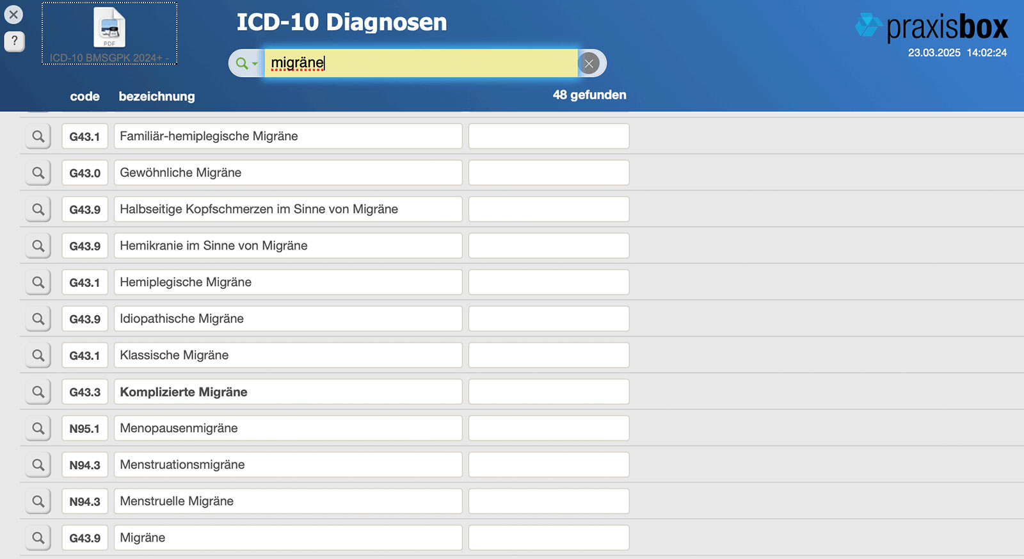Click the help question mark button
The image size is (1024, 559).
(x=14, y=41)
